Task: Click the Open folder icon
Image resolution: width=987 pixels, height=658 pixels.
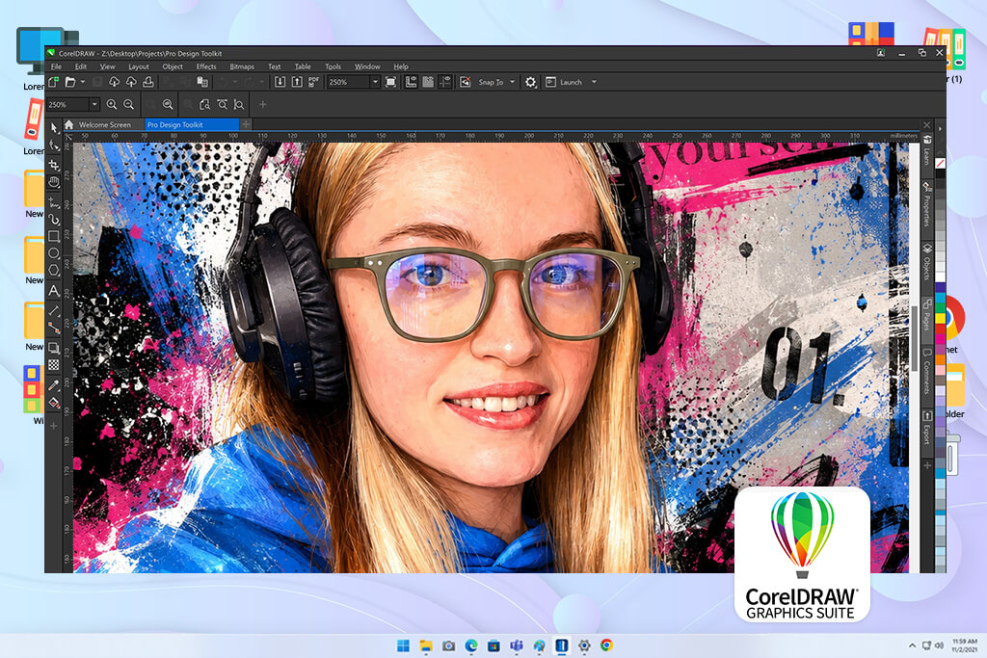Action: [x=69, y=82]
